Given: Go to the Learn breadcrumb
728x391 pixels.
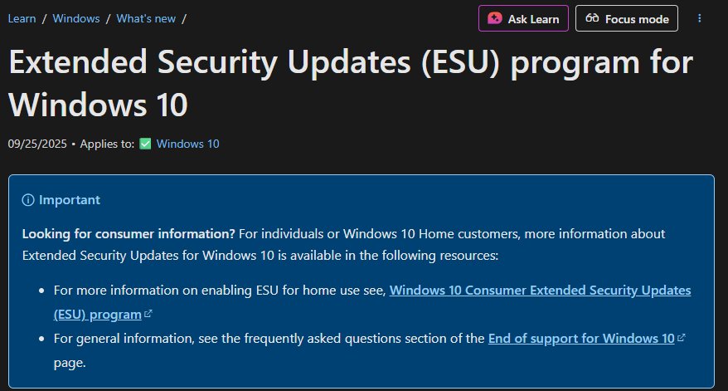Looking at the screenshot, I should 22,17.
